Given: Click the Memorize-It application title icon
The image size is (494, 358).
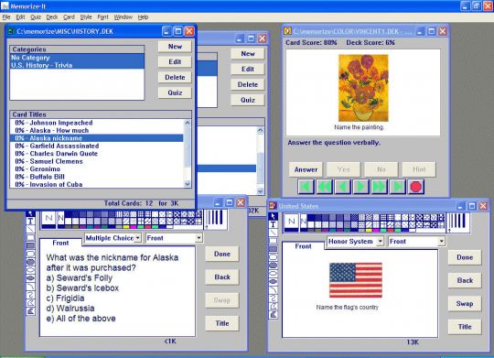Looking at the screenshot, I should pyautogui.click(x=5, y=5).
